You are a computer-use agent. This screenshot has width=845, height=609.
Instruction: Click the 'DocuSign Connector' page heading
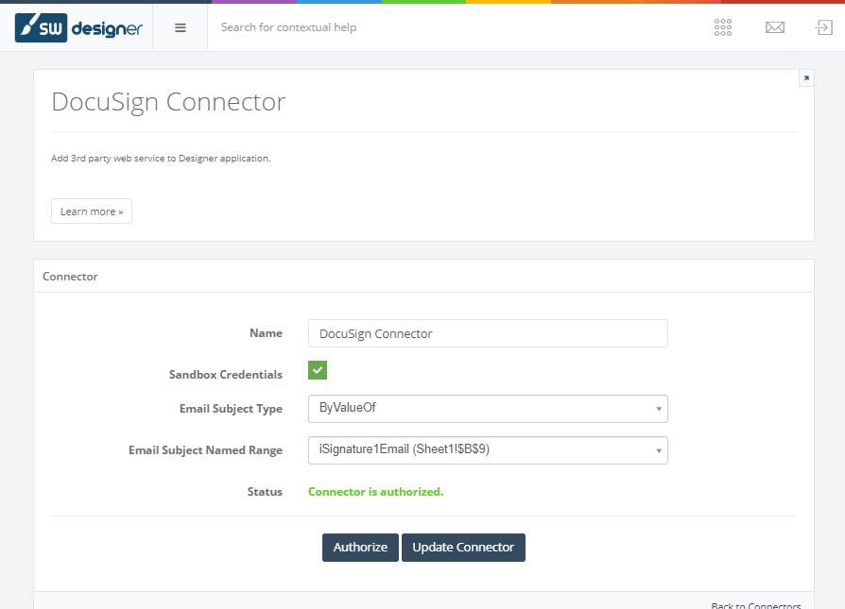(x=168, y=102)
